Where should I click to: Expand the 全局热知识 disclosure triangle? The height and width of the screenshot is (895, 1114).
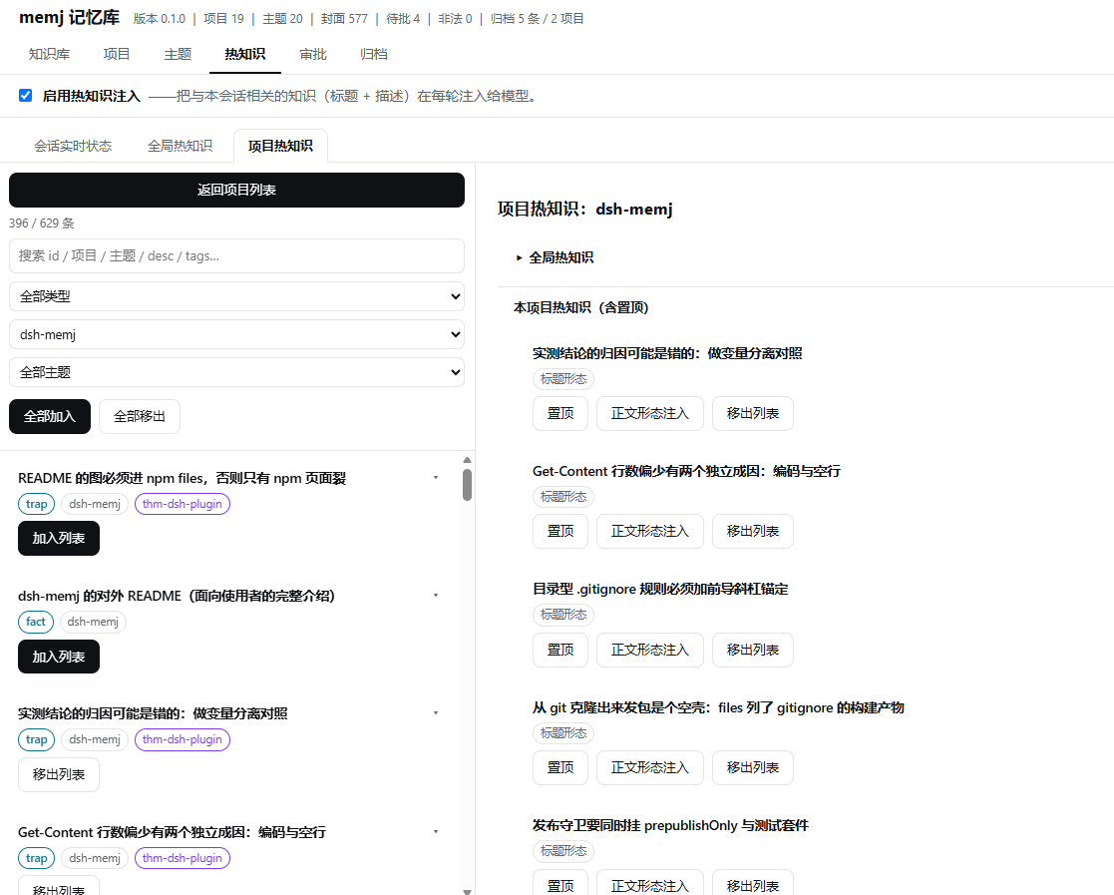pyautogui.click(x=520, y=258)
